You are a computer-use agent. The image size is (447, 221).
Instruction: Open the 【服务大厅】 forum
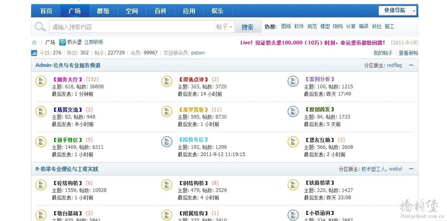67,79
